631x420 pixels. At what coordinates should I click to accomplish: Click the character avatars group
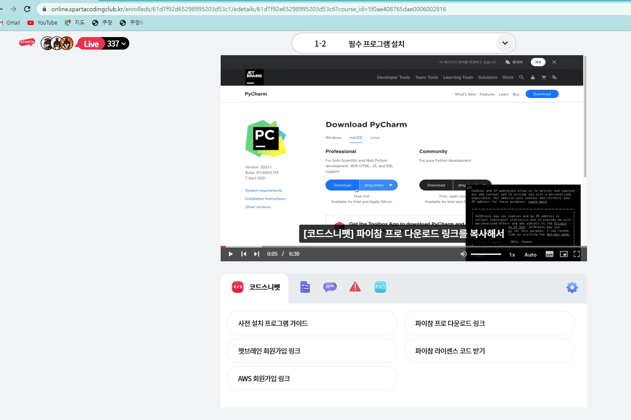[57, 44]
